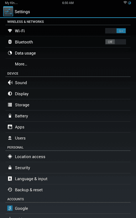136x218 pixels.
Task: Tap the Wi-Fi signal icon in the list
Action: pyautogui.click(x=10, y=30)
